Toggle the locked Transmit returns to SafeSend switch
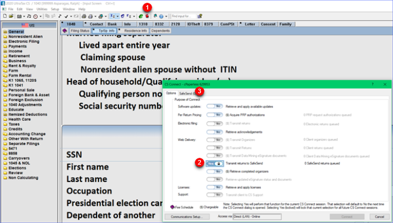393x223 pixels. pos(214,163)
